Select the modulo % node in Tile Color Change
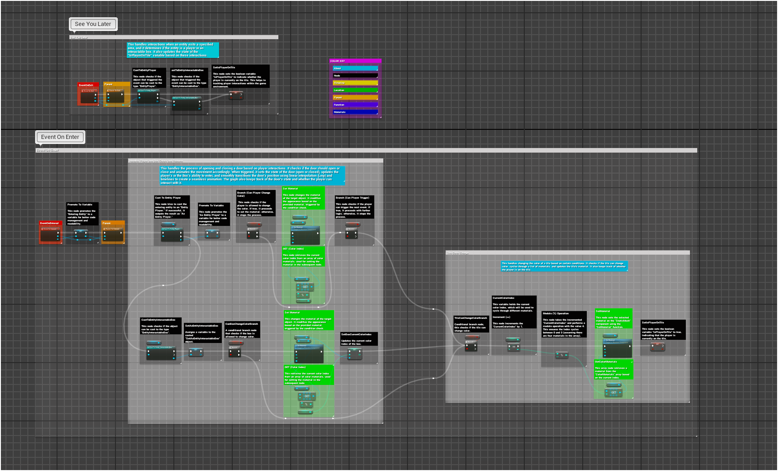Viewport: 778px width, 471px height. pyautogui.click(x=562, y=355)
